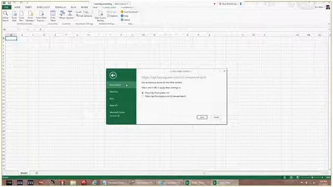Click the Cancel button in the dialog
The image size is (333, 187).
pos(216,117)
